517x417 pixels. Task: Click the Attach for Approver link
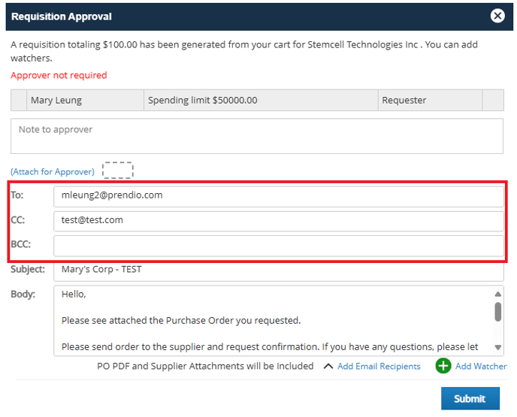[x=53, y=172]
